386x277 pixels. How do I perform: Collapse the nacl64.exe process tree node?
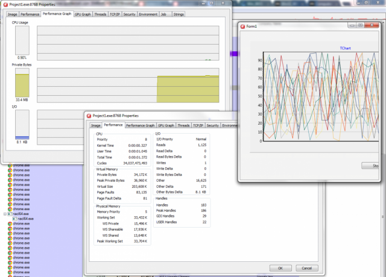[5, 214]
